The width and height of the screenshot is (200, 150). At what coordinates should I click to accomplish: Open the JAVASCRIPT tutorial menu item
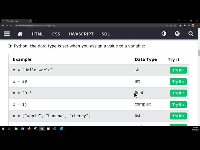(x=81, y=34)
